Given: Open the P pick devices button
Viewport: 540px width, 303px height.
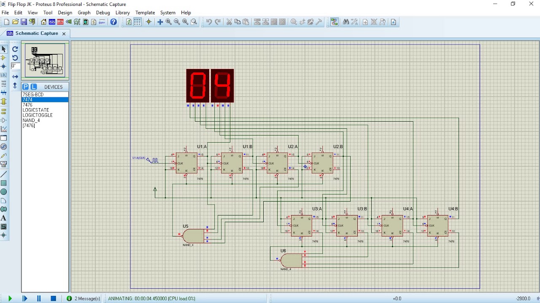Looking at the screenshot, I should [26, 87].
